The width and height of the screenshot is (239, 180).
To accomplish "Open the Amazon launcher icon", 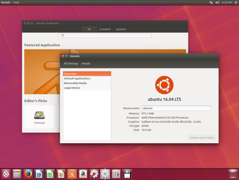I will (83, 174).
